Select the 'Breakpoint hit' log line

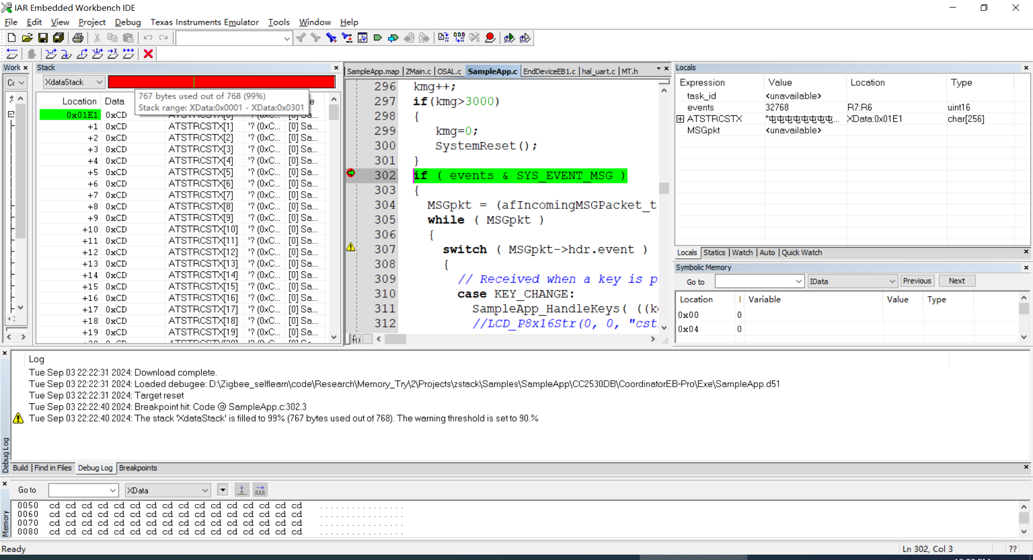point(167,407)
